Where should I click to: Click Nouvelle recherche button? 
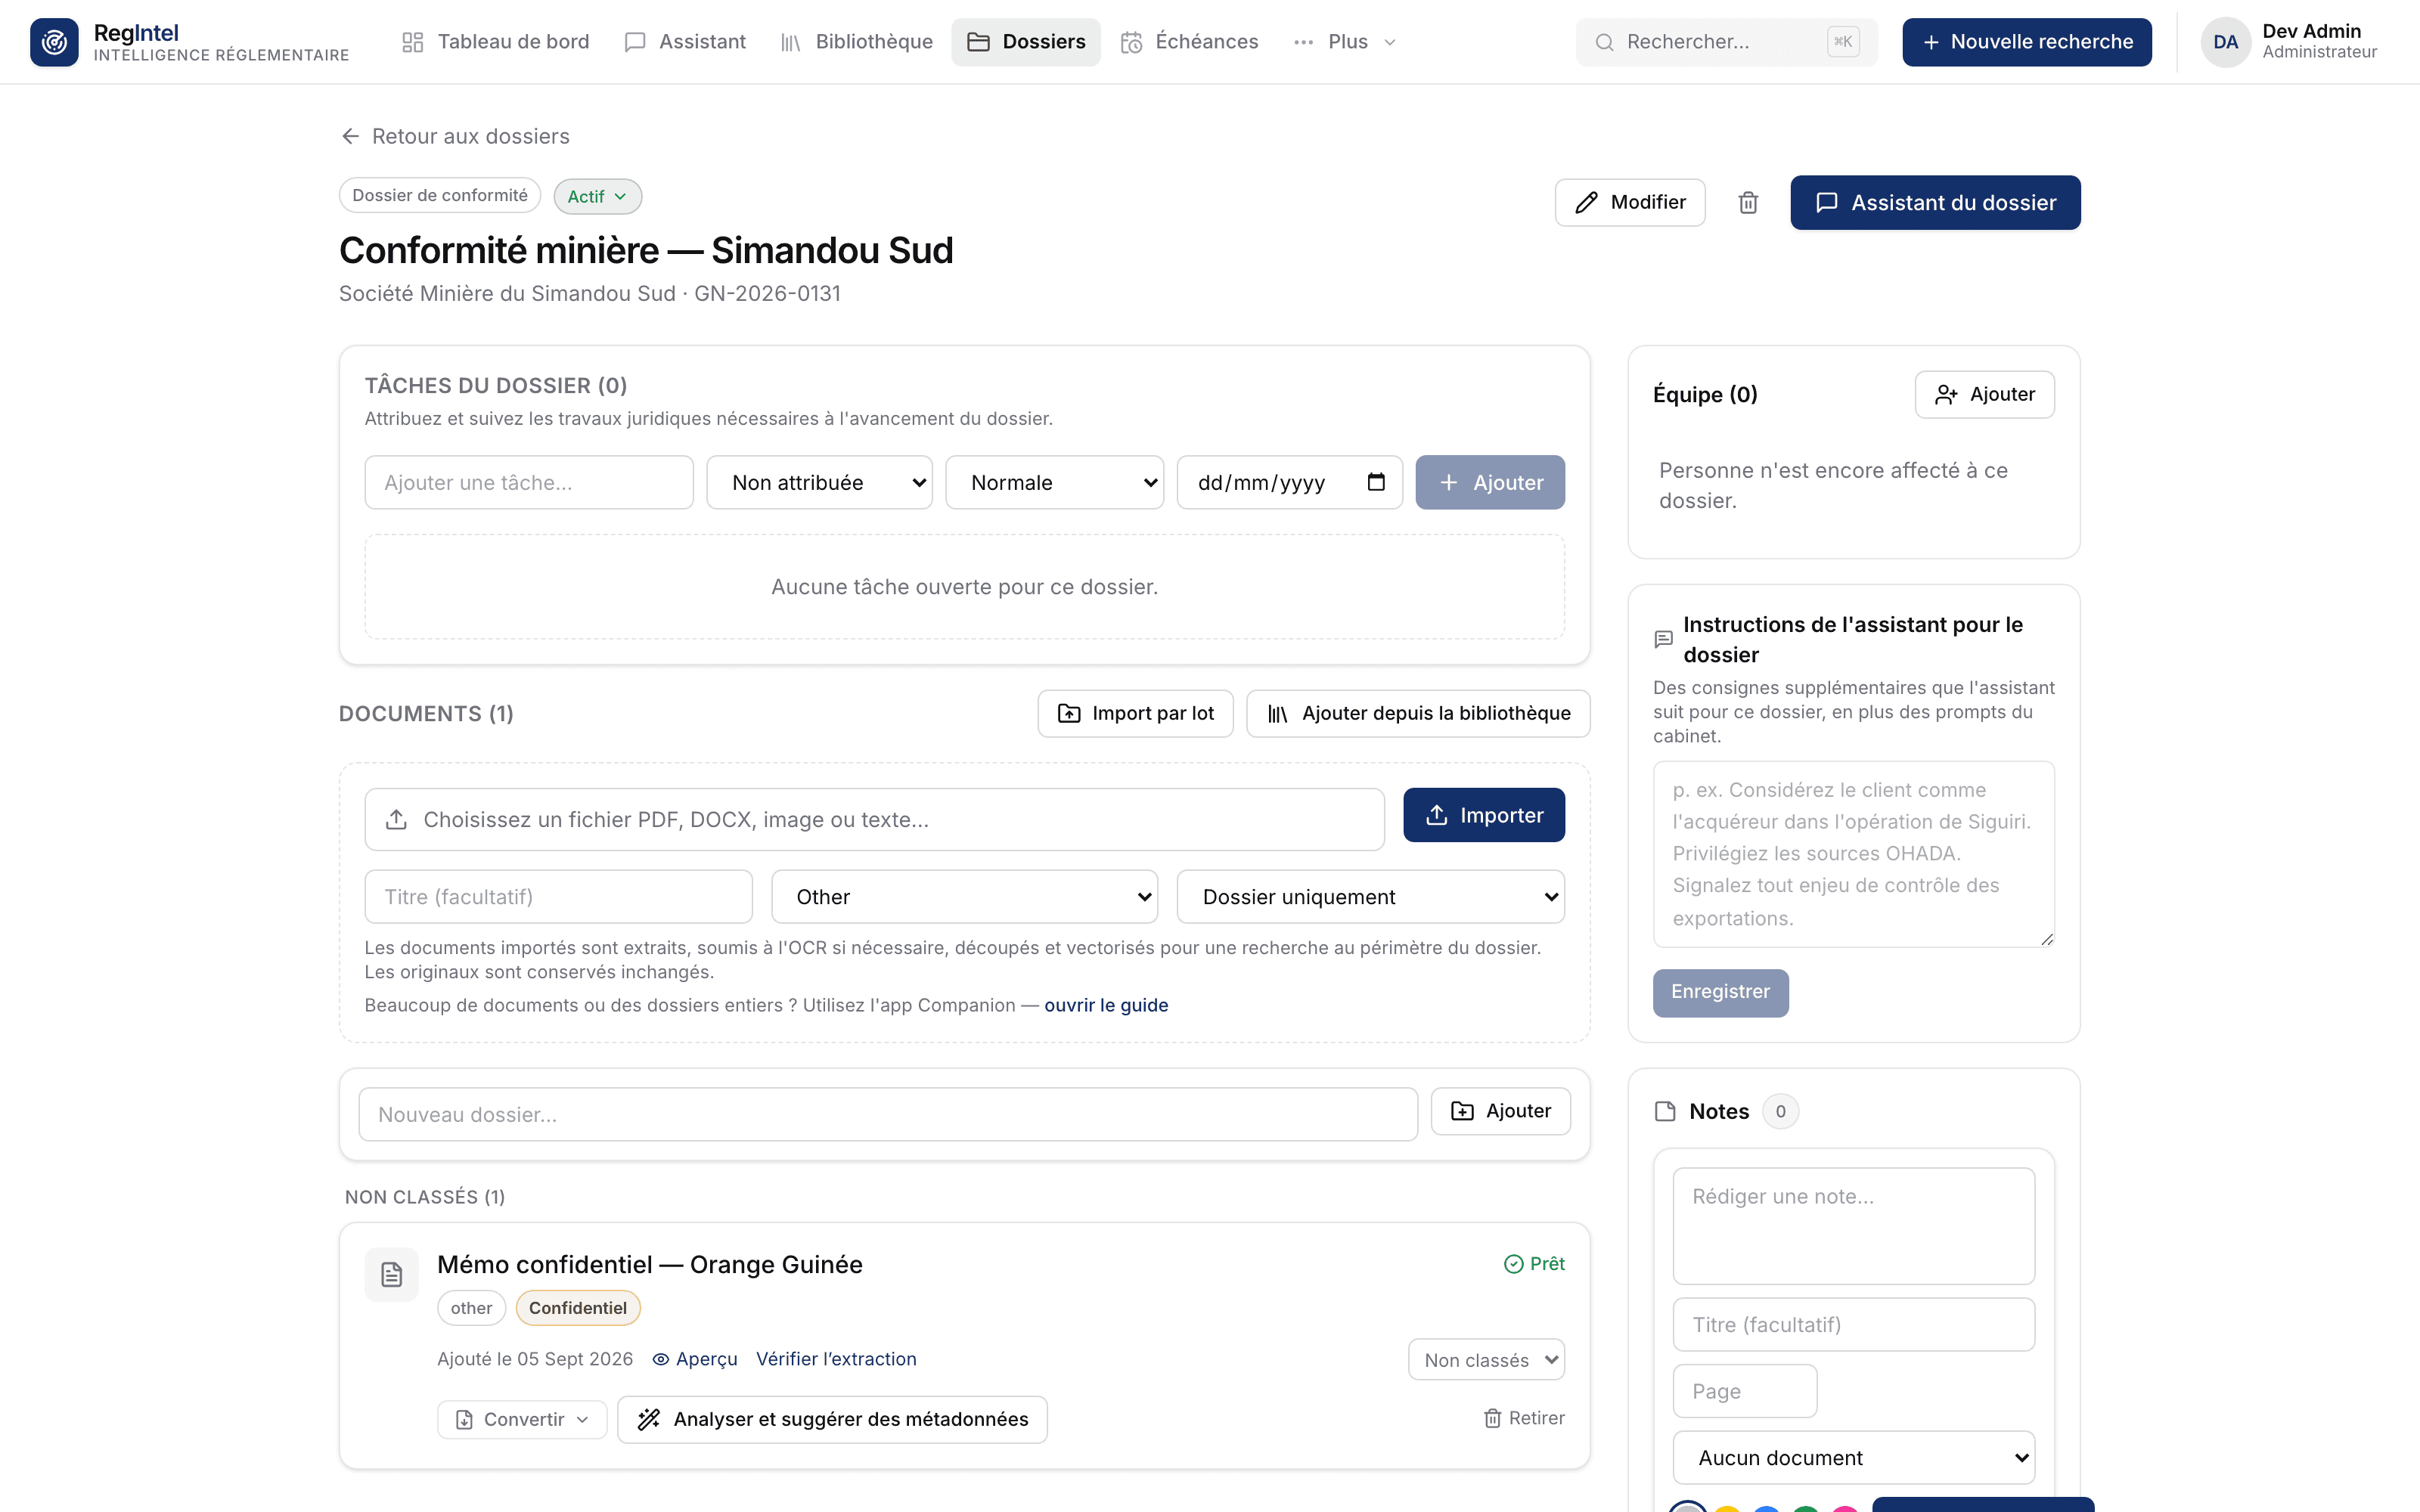coord(2026,42)
